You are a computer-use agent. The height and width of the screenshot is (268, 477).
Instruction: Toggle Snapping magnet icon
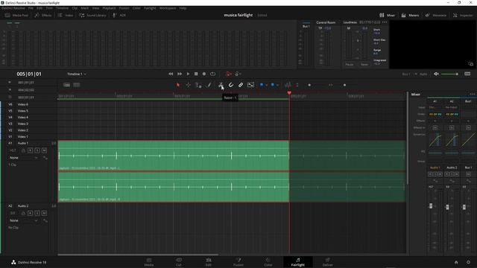231,85
